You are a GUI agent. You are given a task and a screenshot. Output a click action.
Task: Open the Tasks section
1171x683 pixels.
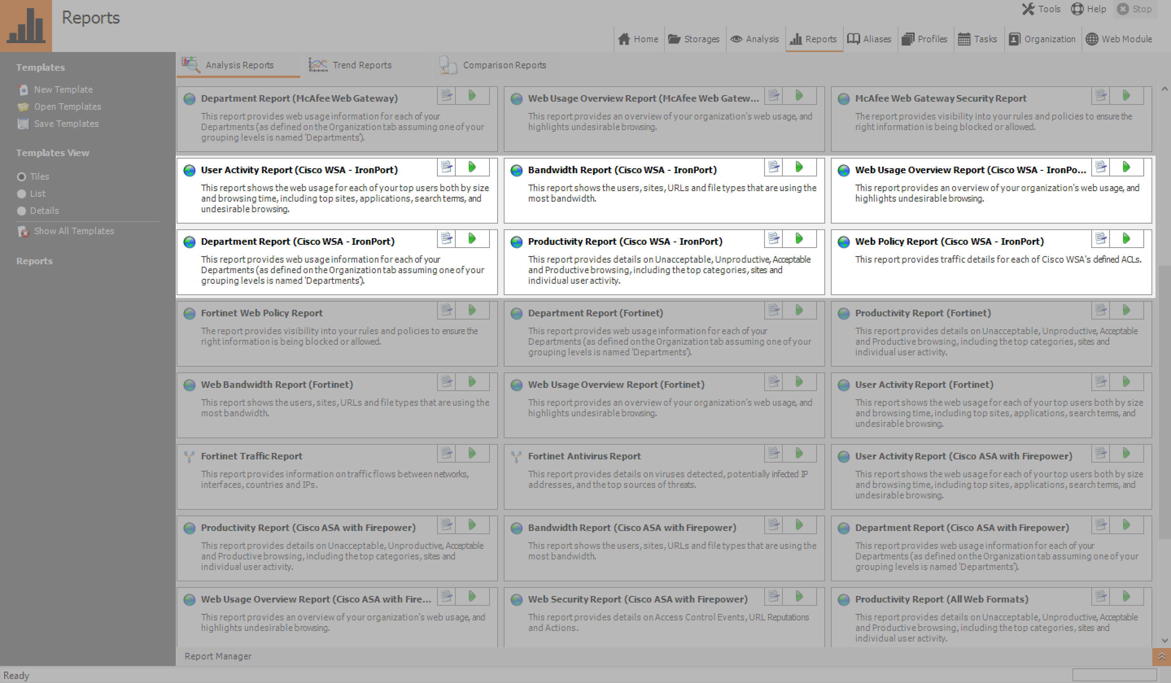click(978, 39)
